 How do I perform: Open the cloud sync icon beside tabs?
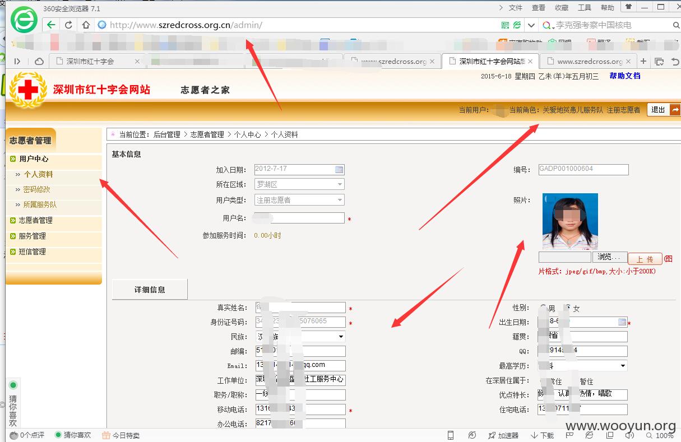pyautogui.click(x=39, y=61)
